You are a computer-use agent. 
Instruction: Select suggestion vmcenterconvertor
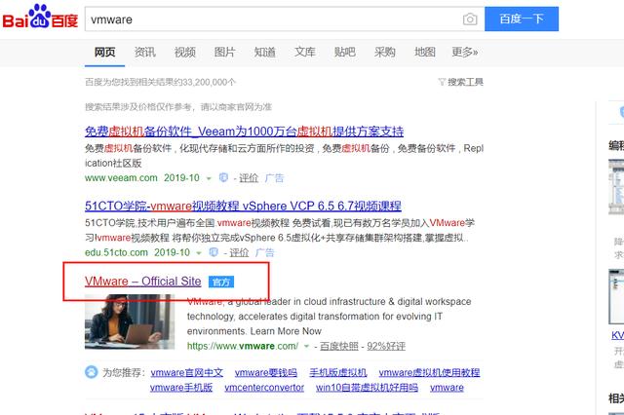(264, 387)
